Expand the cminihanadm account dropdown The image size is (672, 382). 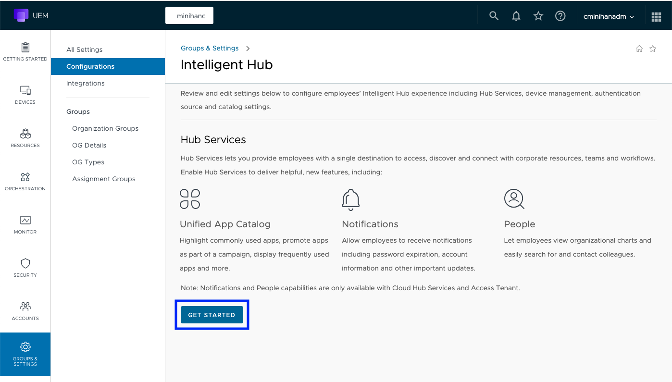609,16
